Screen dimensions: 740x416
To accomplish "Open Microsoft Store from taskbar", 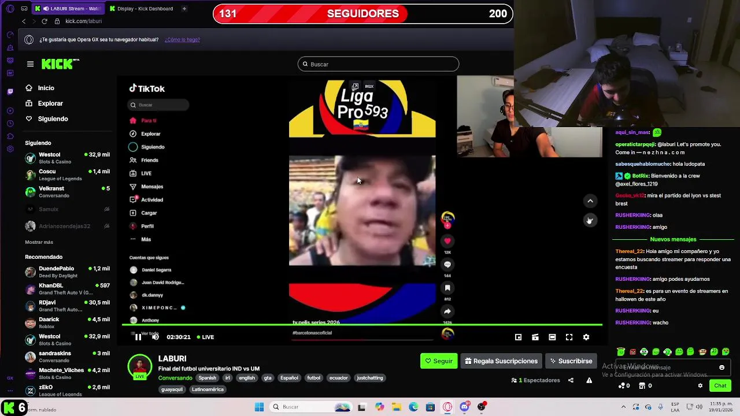I will [430, 407].
